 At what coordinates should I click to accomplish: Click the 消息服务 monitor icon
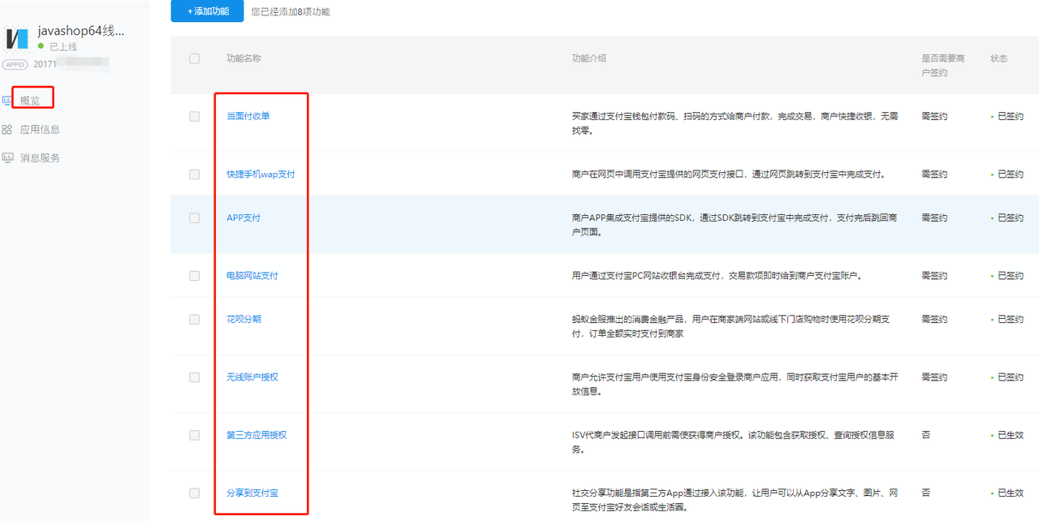coord(6,157)
